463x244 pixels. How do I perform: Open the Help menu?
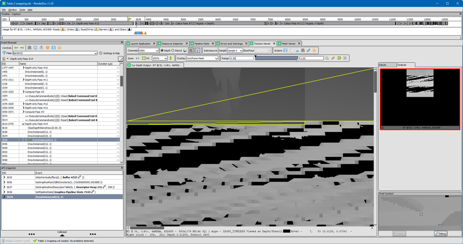pyautogui.click(x=30, y=9)
